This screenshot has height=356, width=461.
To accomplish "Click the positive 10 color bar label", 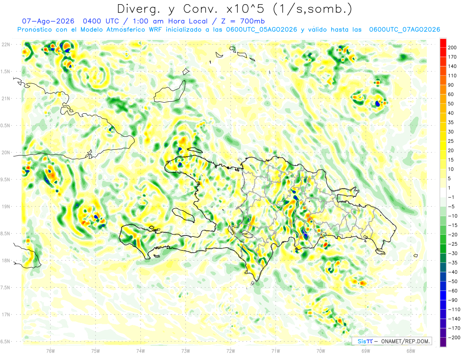I will pyautogui.click(x=451, y=169).
